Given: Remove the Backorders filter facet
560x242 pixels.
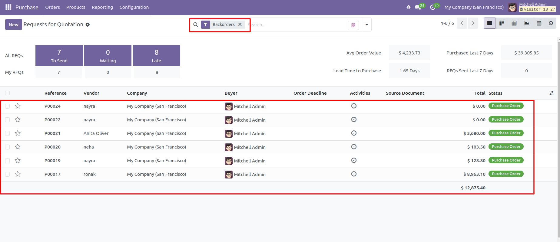Looking at the screenshot, I should (x=240, y=25).
